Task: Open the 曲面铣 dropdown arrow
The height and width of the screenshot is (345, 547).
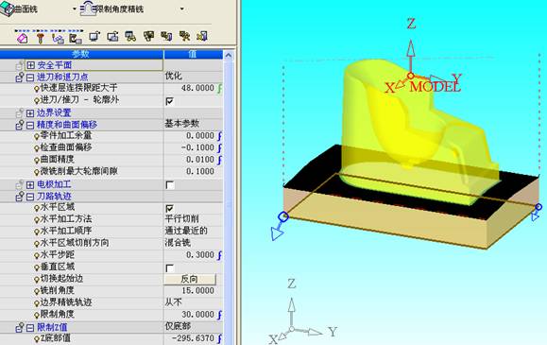Action: click(x=75, y=9)
